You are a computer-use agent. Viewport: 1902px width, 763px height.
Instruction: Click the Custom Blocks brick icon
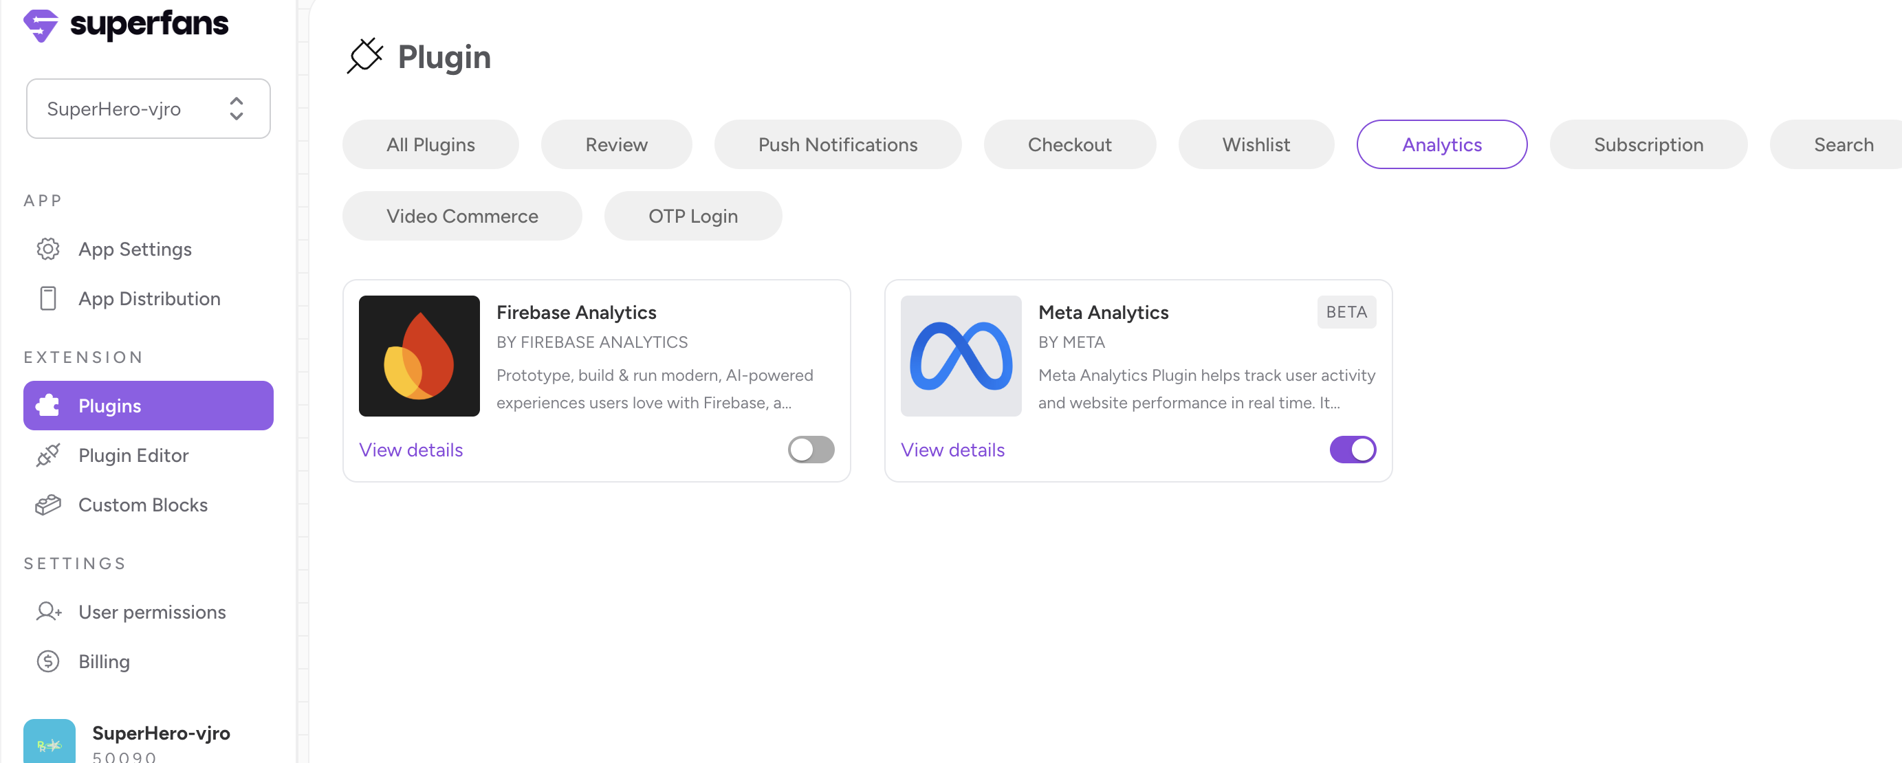(x=48, y=505)
